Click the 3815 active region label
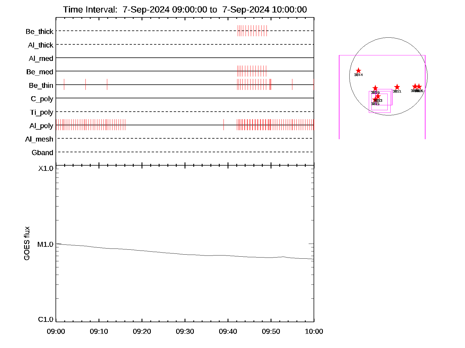Viewport: 465px width, 348px height. (x=375, y=104)
